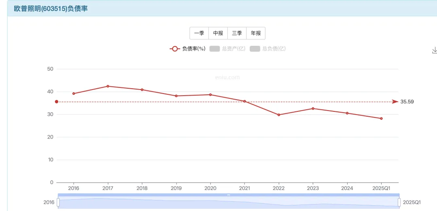
Task: Enable the 总资产(亿) legend series
Action: pos(227,49)
